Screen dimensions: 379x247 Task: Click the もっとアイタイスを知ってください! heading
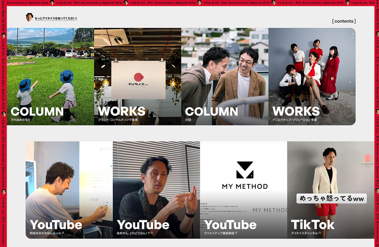pos(56,19)
